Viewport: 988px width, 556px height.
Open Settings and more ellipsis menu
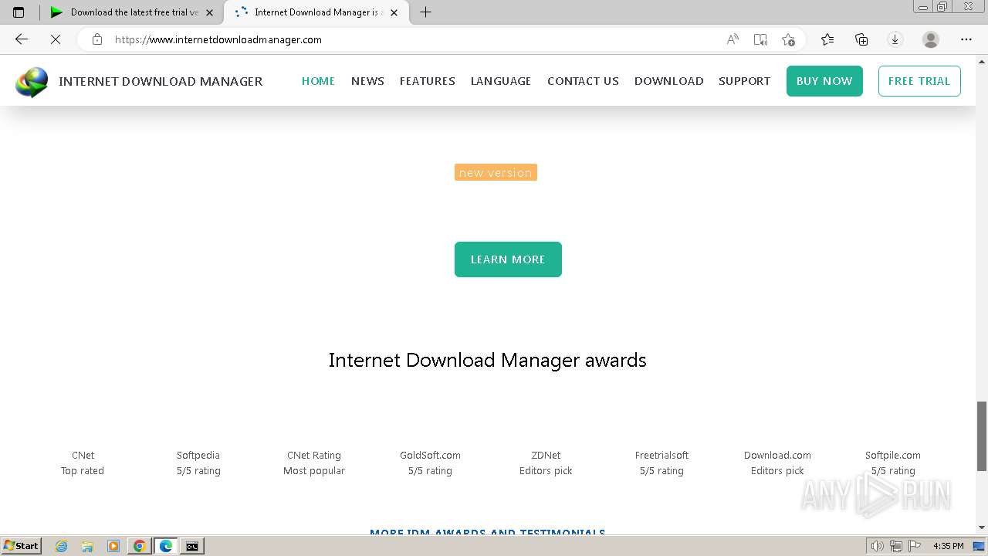966,39
